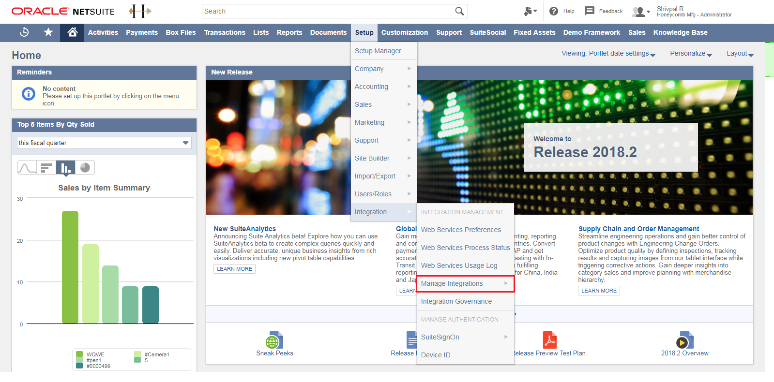Screen dimensions: 774x382
Task: Click the Honeycomb company logo
Action: 140,11
